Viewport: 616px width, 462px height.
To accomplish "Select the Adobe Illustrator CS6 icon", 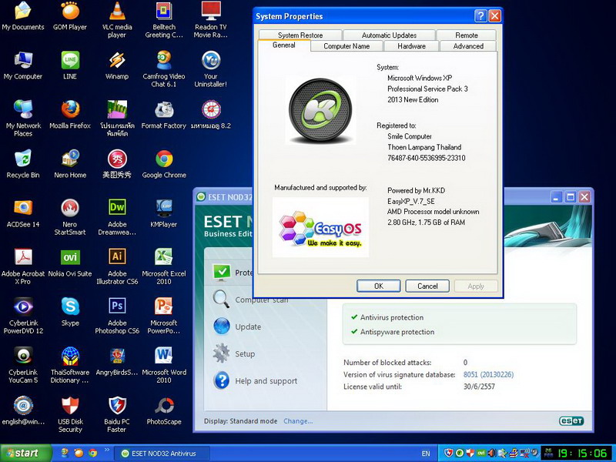I will click(117, 257).
